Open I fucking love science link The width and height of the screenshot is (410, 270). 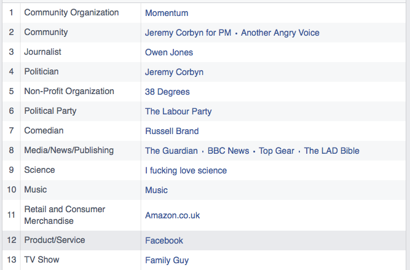[186, 170]
